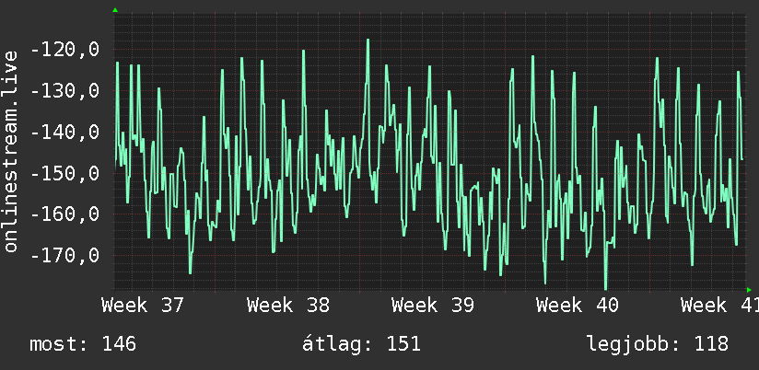Click the -170,0 Y-axis value
This screenshot has height=370, width=759.
click(x=64, y=255)
